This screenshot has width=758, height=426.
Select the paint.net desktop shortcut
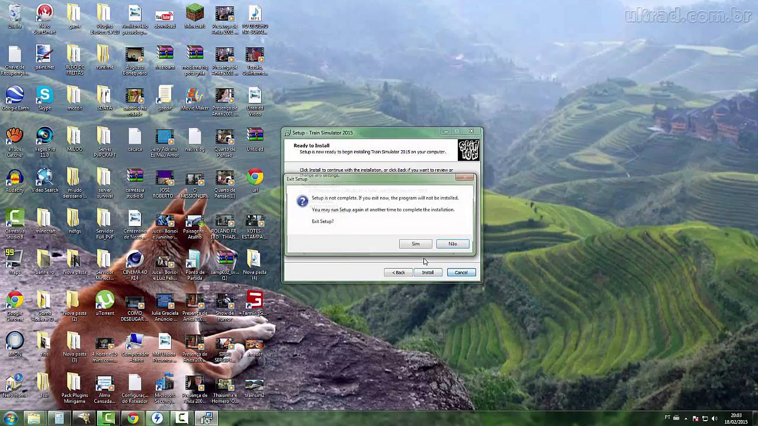pos(44,58)
